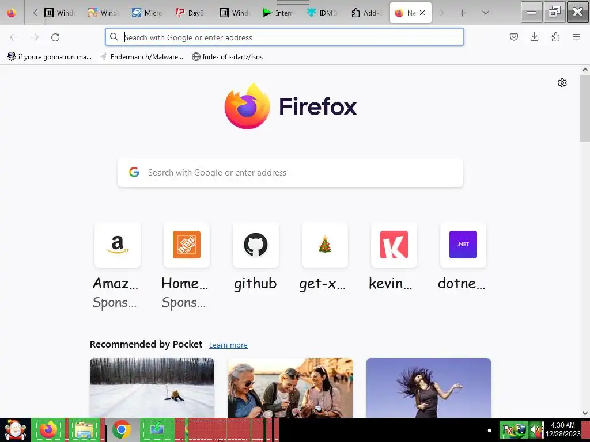The width and height of the screenshot is (590, 442).
Task: Open the Extensions button
Action: pyautogui.click(x=555, y=37)
